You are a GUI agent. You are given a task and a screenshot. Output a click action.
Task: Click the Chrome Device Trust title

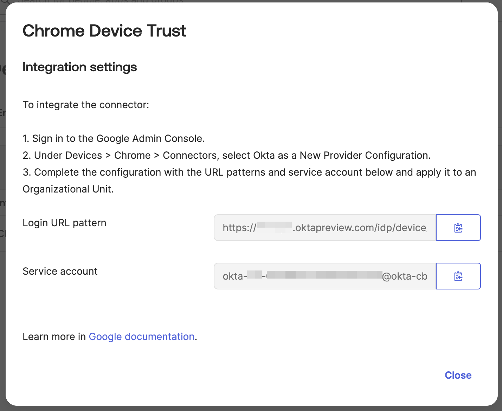click(104, 31)
